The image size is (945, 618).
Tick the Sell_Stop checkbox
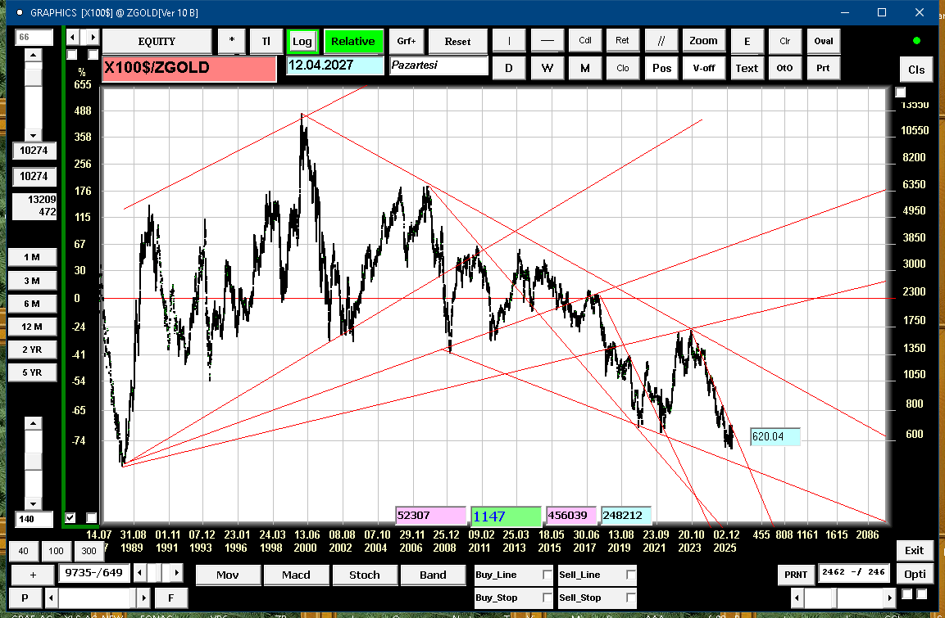coord(630,598)
